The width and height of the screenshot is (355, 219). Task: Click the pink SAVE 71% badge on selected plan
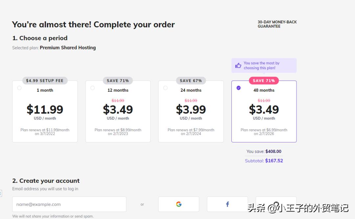click(264, 80)
